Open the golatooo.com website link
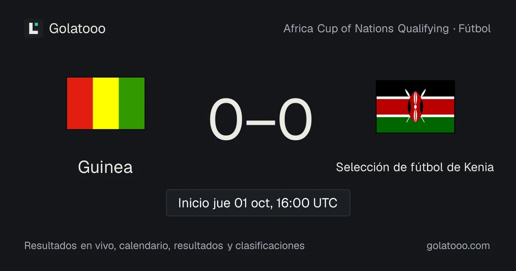516x271 pixels. point(458,246)
